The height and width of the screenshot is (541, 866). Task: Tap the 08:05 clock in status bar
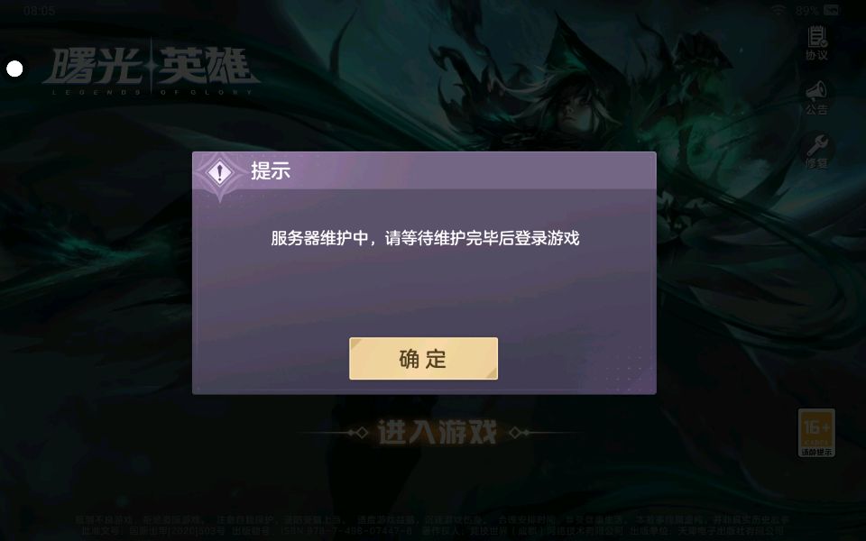(x=39, y=11)
